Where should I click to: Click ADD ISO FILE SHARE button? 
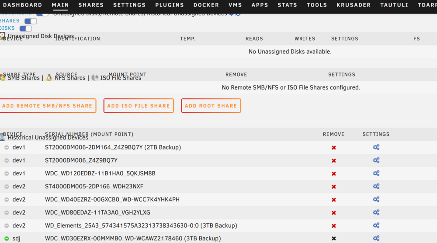pos(139,106)
